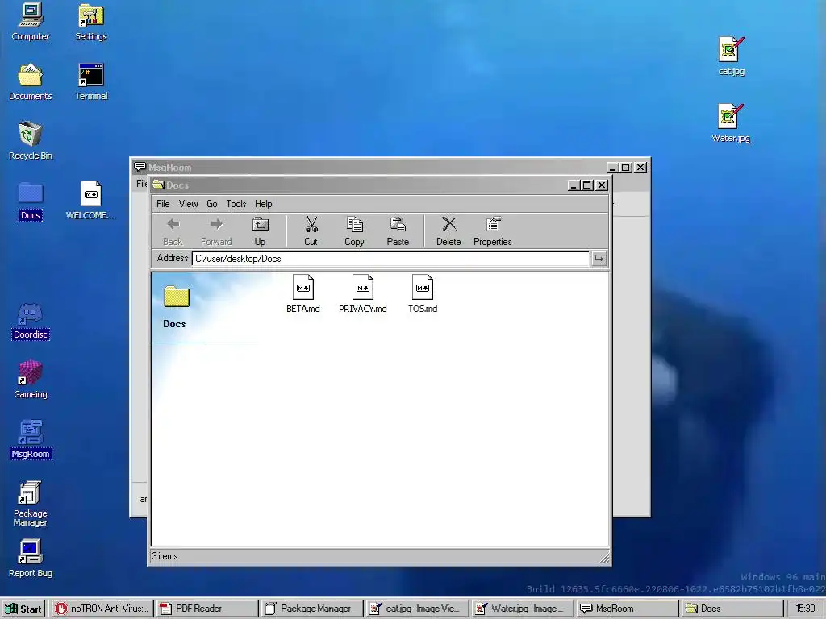Open the Start menu
Viewport: 826px width, 619px height.
[23, 609]
